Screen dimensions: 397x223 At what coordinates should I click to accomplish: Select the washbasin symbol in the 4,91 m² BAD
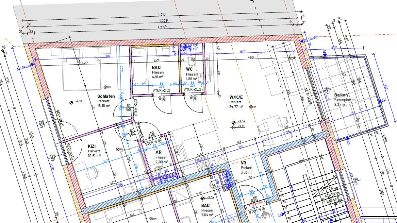tap(162, 51)
